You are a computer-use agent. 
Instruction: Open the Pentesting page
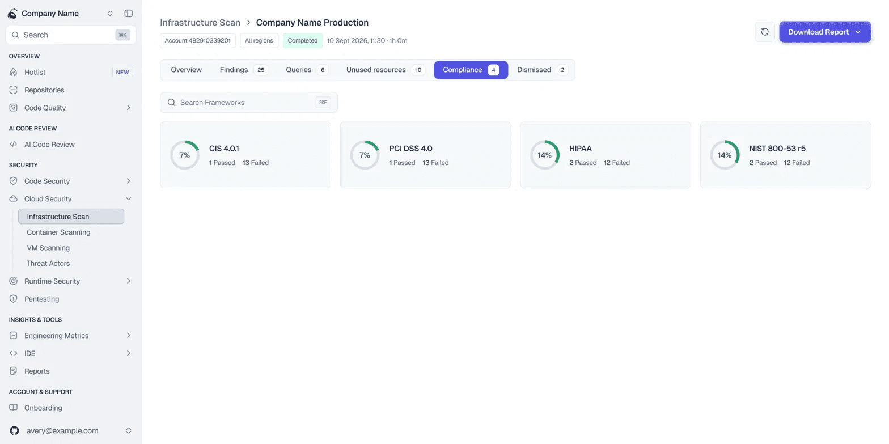click(x=71, y=299)
